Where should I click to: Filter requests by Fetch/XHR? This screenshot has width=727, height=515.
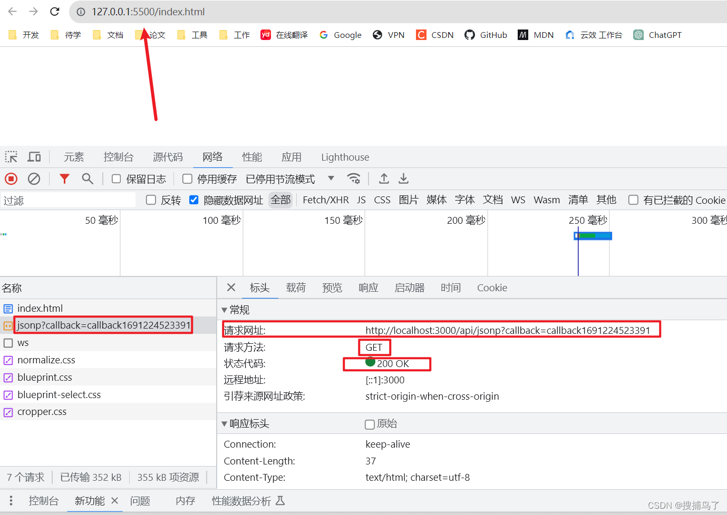click(326, 200)
